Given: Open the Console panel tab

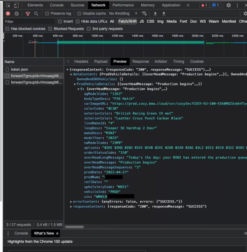Looking at the screenshot, I should pos(57,5).
